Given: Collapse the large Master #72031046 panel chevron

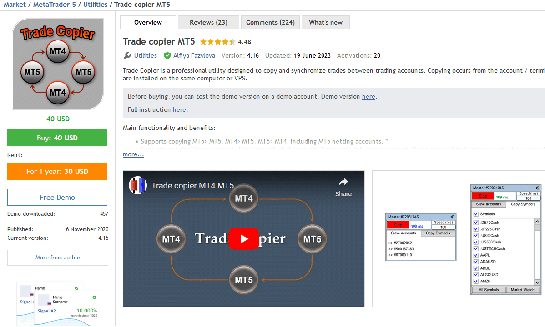Looking at the screenshot, I should pos(537,188).
